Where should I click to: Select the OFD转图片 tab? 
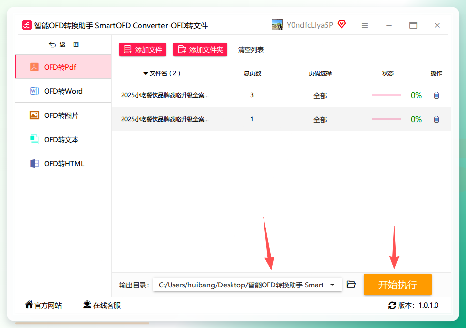pyautogui.click(x=63, y=115)
